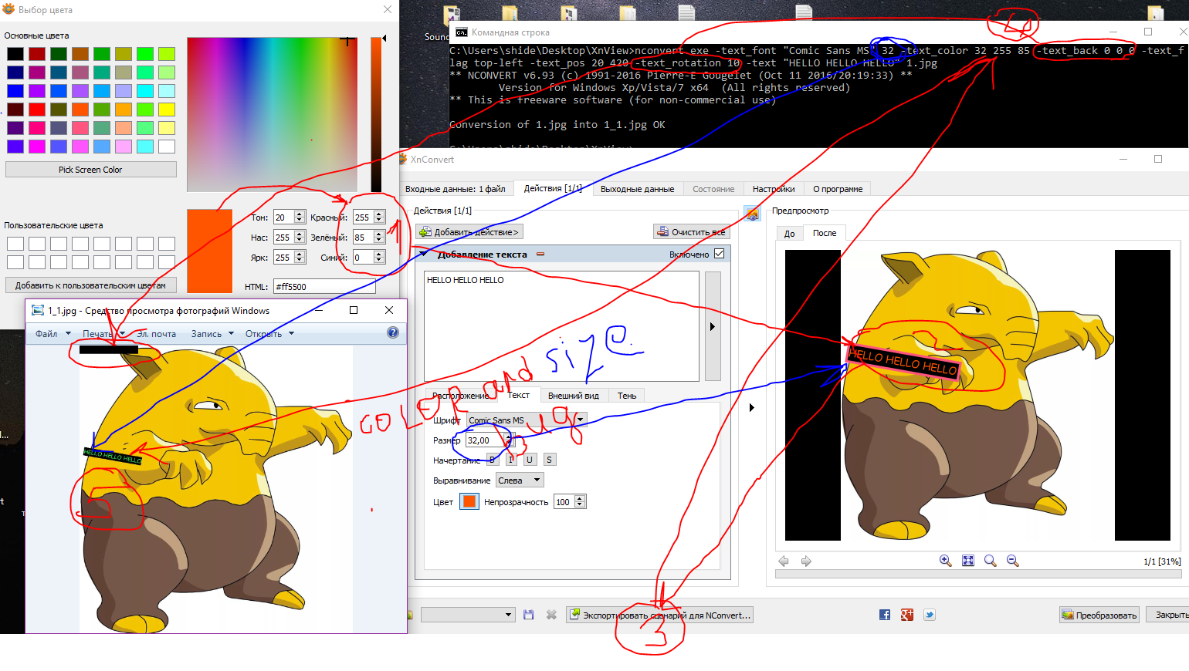Click the Красный value spinner arrows
This screenshot has width=1189, height=671.
[x=379, y=217]
